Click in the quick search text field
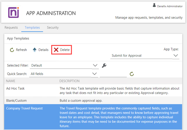Image resolution: width=187 pixels, height=130 pixels. coord(113,74)
